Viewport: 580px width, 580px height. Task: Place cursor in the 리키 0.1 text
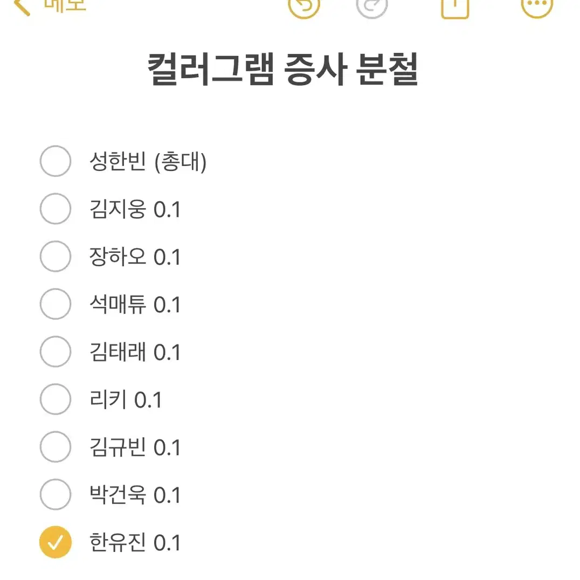point(126,400)
